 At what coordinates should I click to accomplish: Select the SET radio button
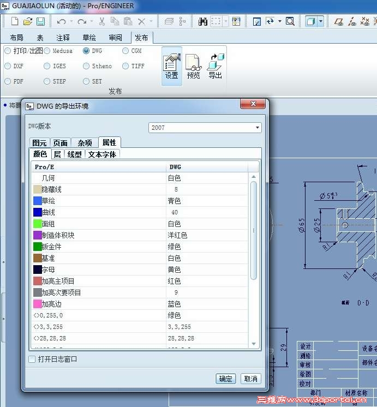pos(86,81)
